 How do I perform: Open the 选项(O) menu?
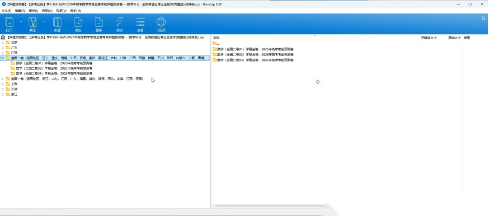pos(47,10)
